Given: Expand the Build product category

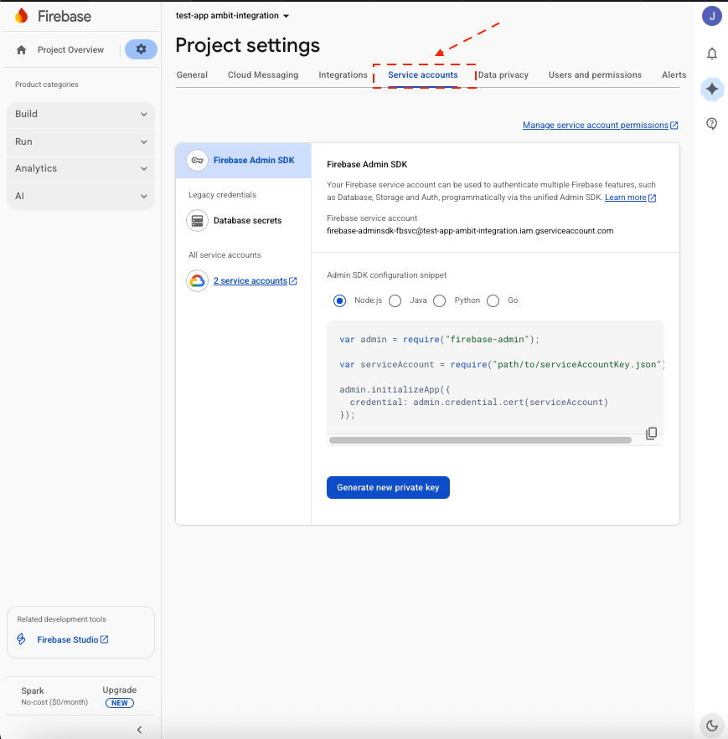Looking at the screenshot, I should [80, 114].
